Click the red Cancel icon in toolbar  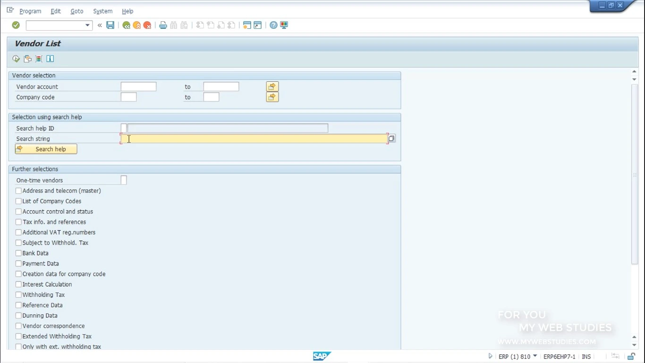tap(147, 25)
